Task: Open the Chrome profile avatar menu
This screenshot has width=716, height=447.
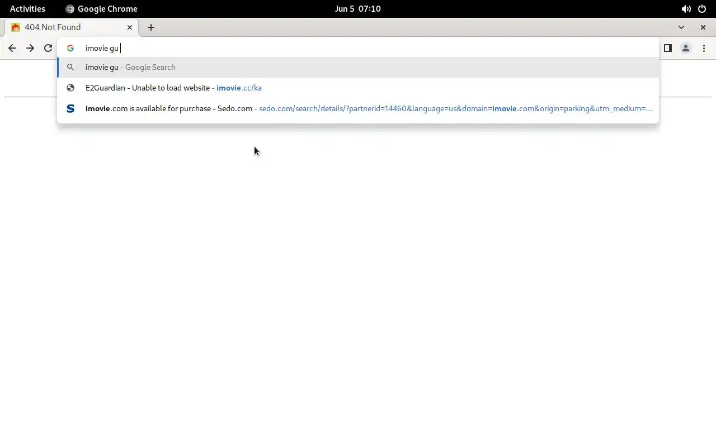Action: pos(685,48)
